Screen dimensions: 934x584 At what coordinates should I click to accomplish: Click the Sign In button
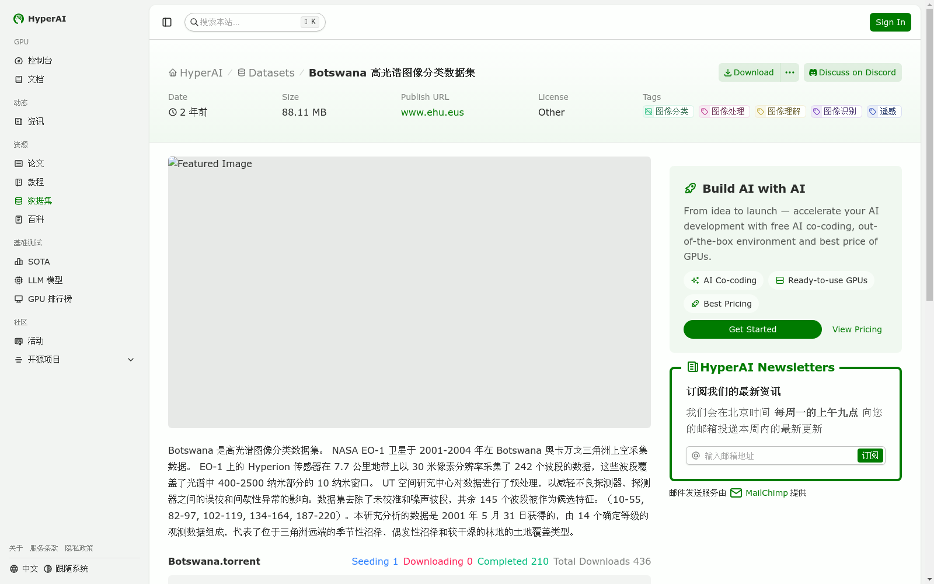coord(890,22)
